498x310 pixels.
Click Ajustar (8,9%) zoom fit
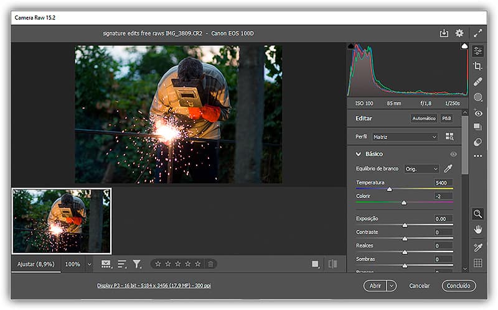pos(36,264)
